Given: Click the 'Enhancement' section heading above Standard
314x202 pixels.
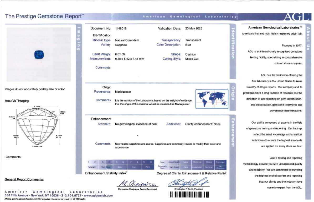Looking at the screenshot, I should [101, 119].
